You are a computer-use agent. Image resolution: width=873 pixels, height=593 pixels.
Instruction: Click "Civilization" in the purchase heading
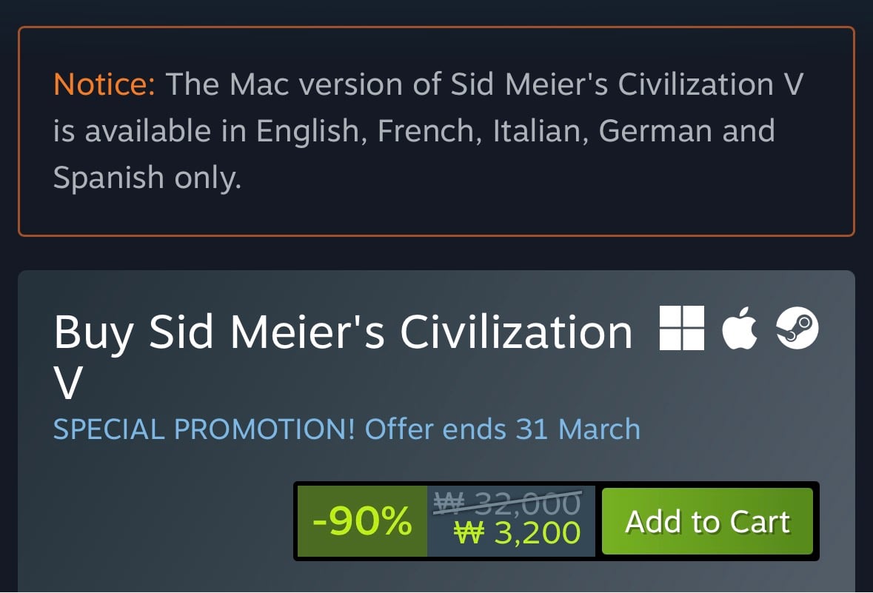(516, 333)
